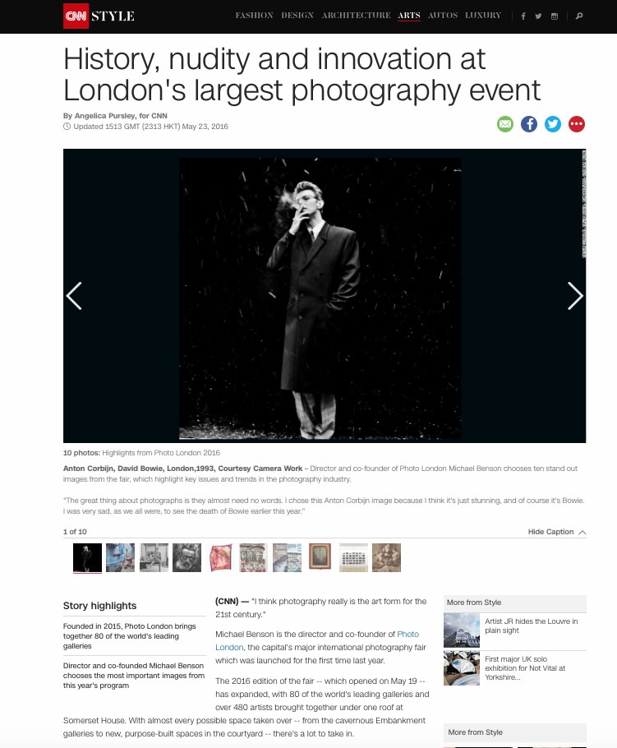Open the Twitter icon in top navigation
The height and width of the screenshot is (748, 617).
538,16
